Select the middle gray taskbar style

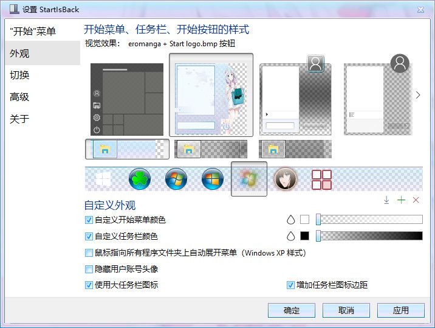[211, 149]
